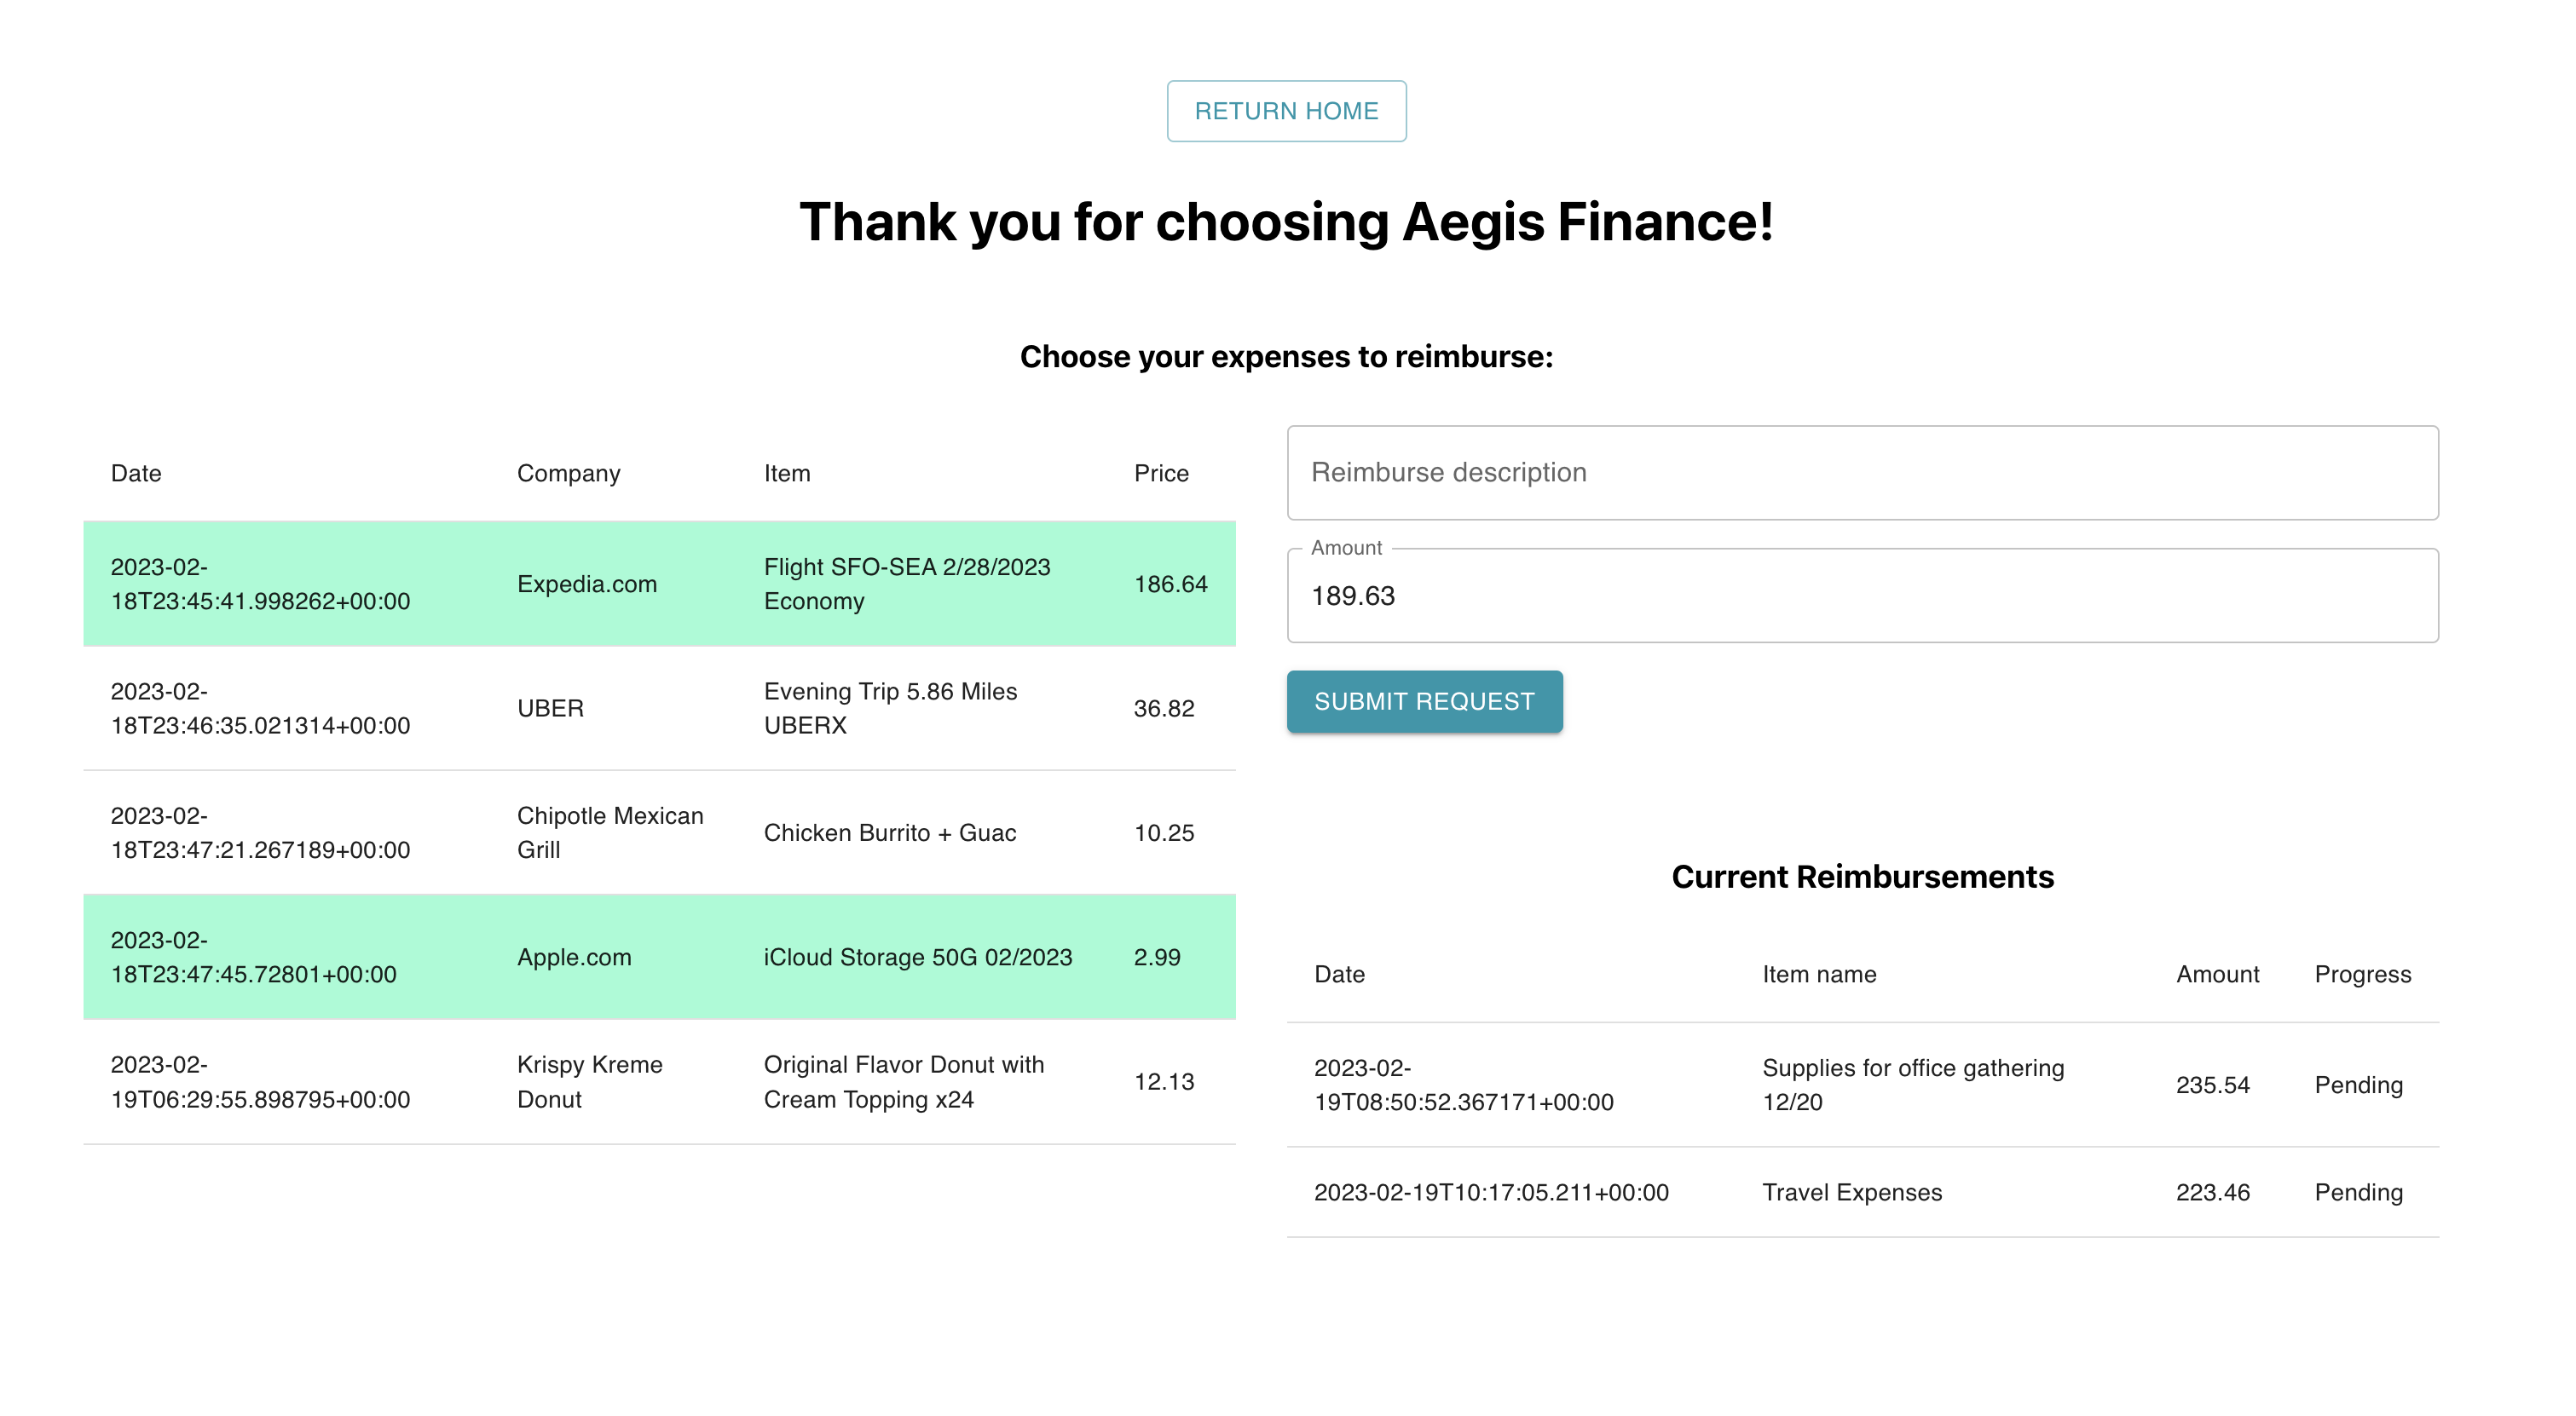Click the Progress column header
This screenshot has width=2576, height=1416.
click(x=2362, y=975)
